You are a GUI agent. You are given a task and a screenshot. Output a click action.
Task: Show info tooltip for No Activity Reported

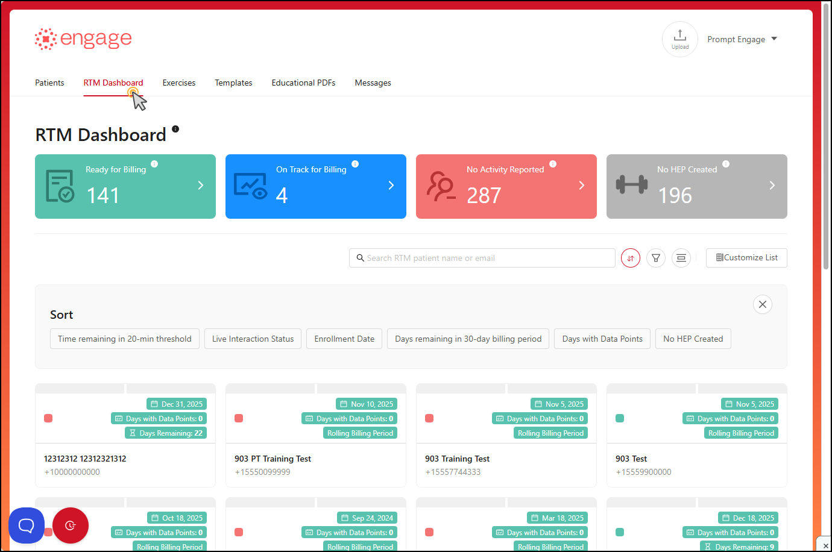pos(553,164)
